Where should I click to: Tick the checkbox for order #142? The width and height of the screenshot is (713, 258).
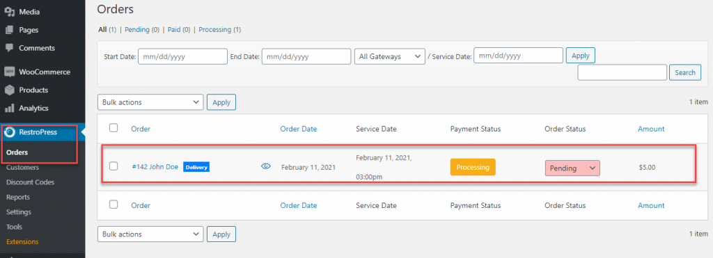coord(113,166)
